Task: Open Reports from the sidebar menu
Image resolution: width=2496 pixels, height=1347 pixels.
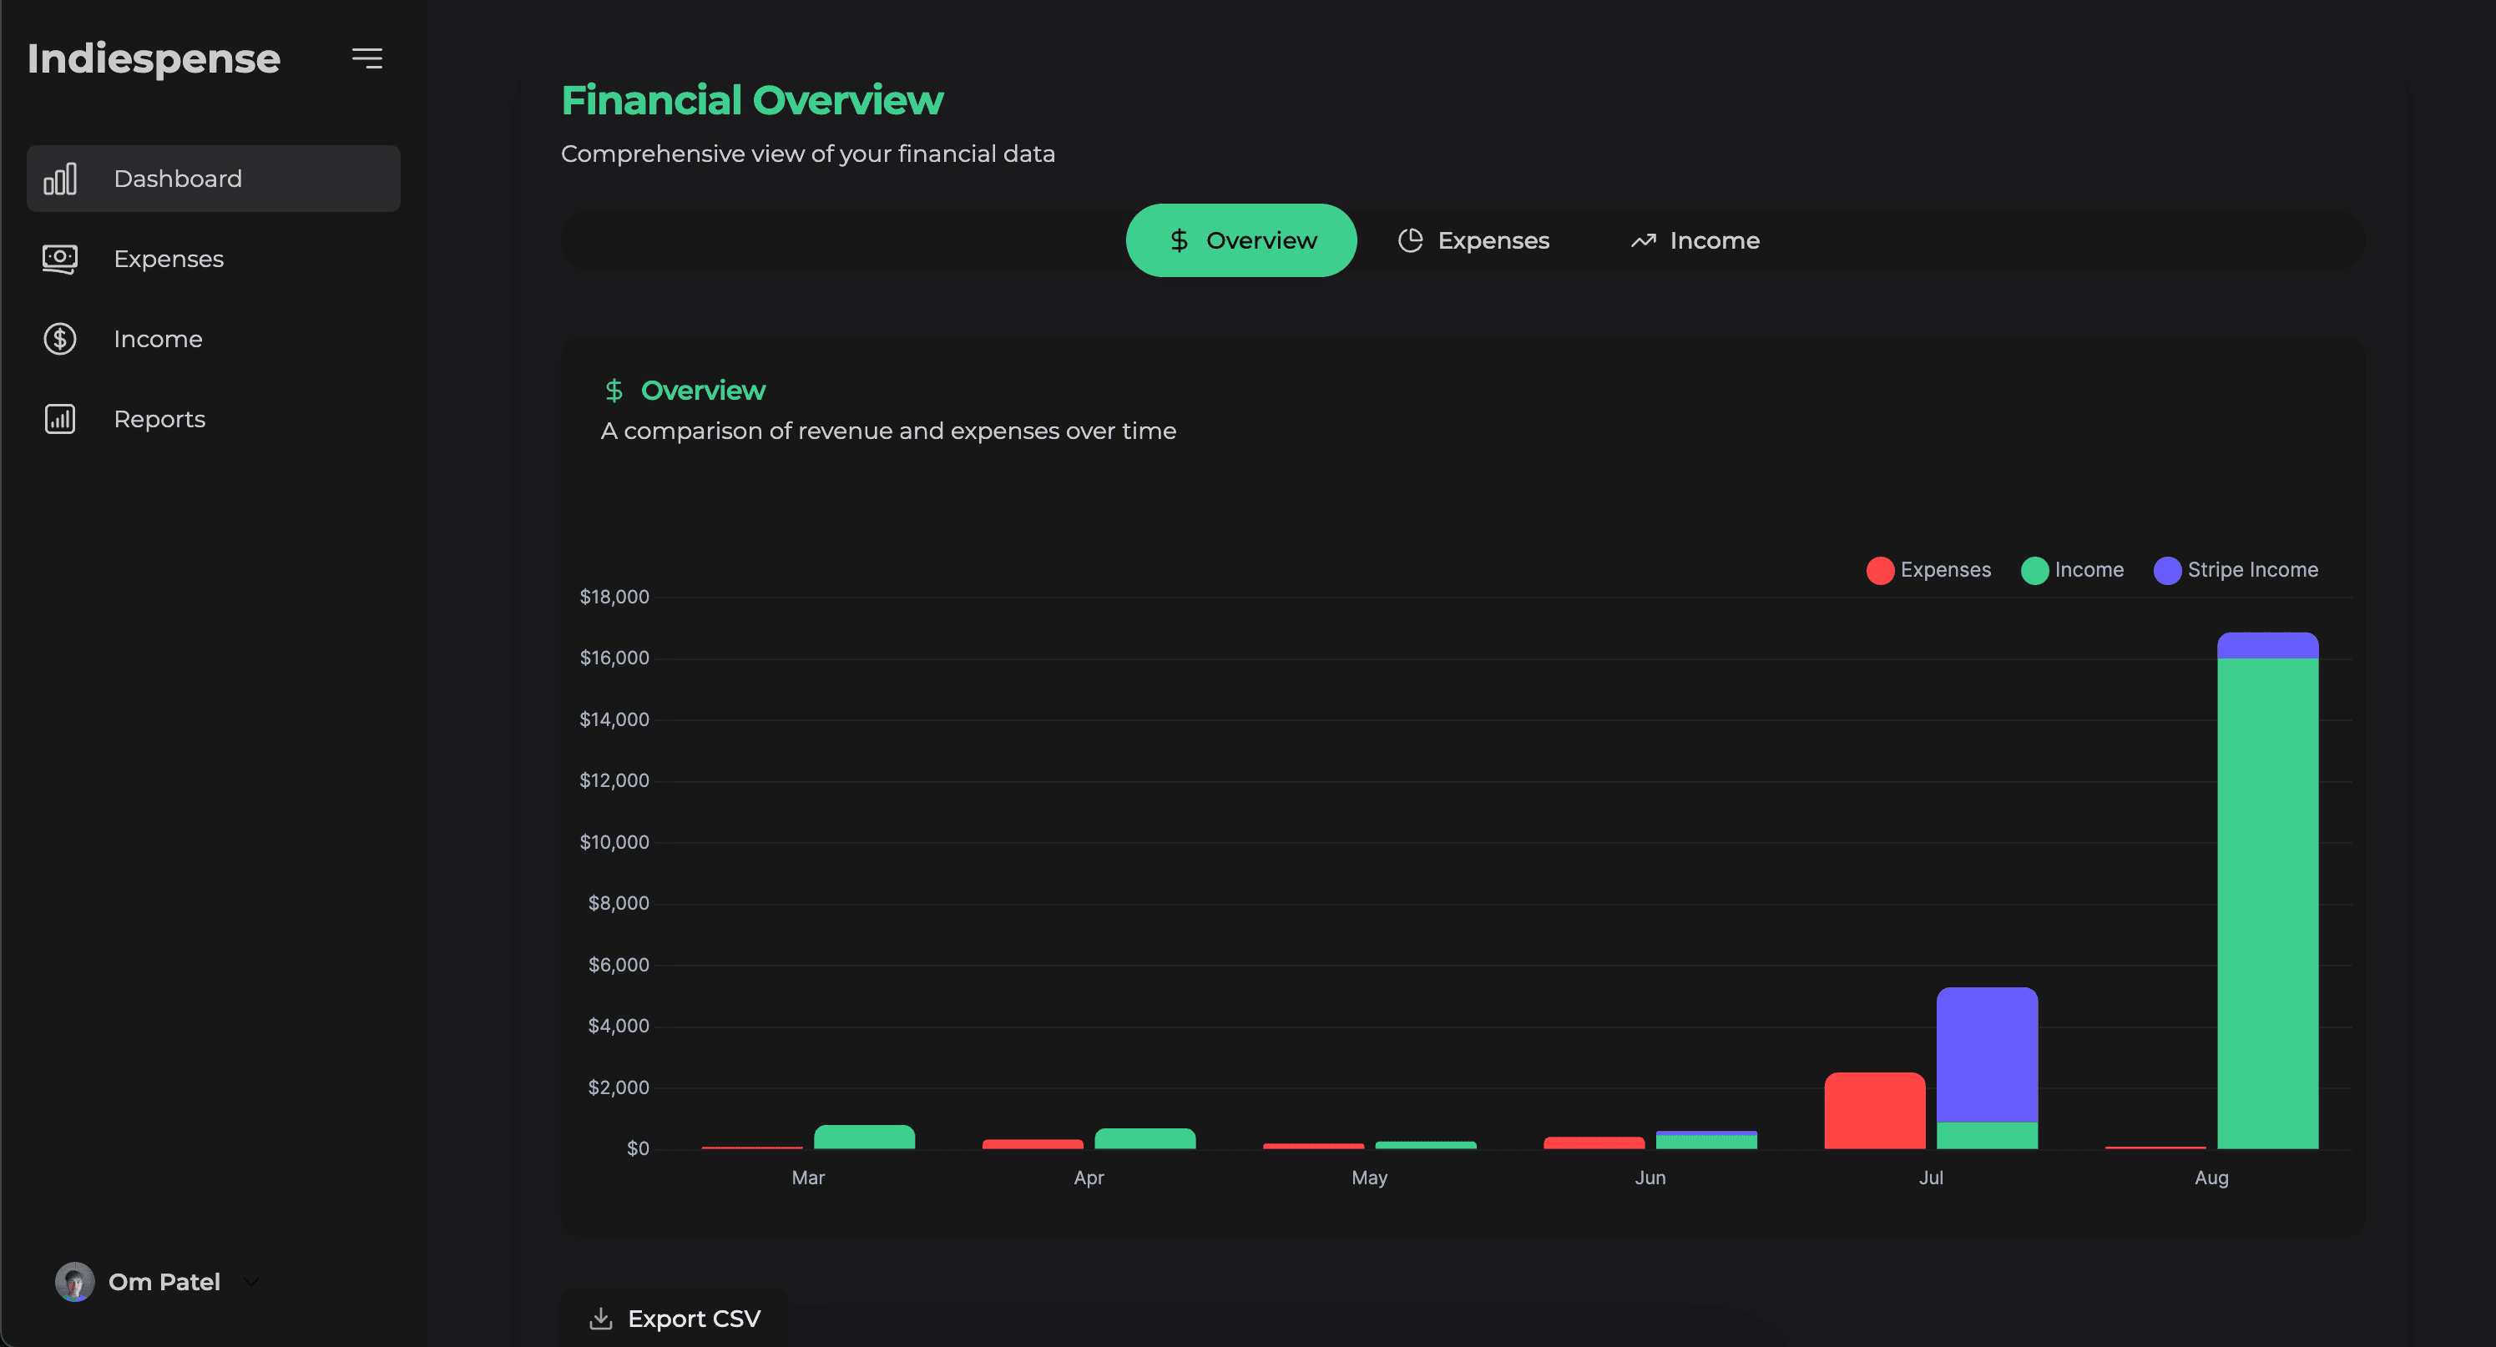Action: pos(160,419)
